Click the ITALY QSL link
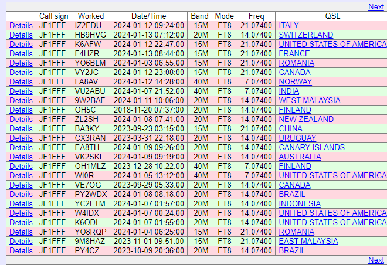Screen dimensions: 387x265 288,26
